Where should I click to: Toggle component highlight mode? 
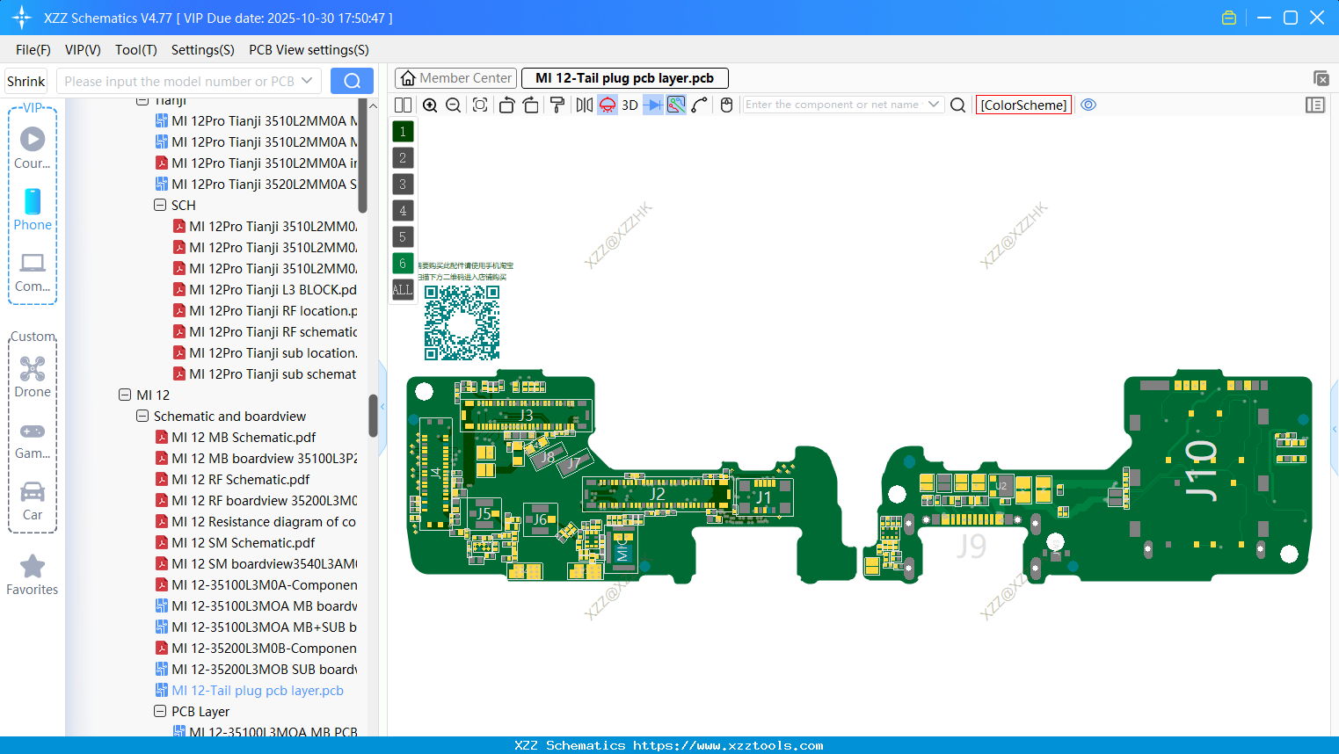click(x=606, y=105)
